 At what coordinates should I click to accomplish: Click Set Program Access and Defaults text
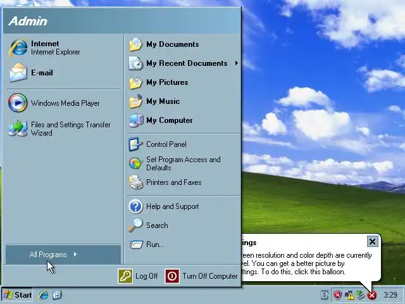184,163
